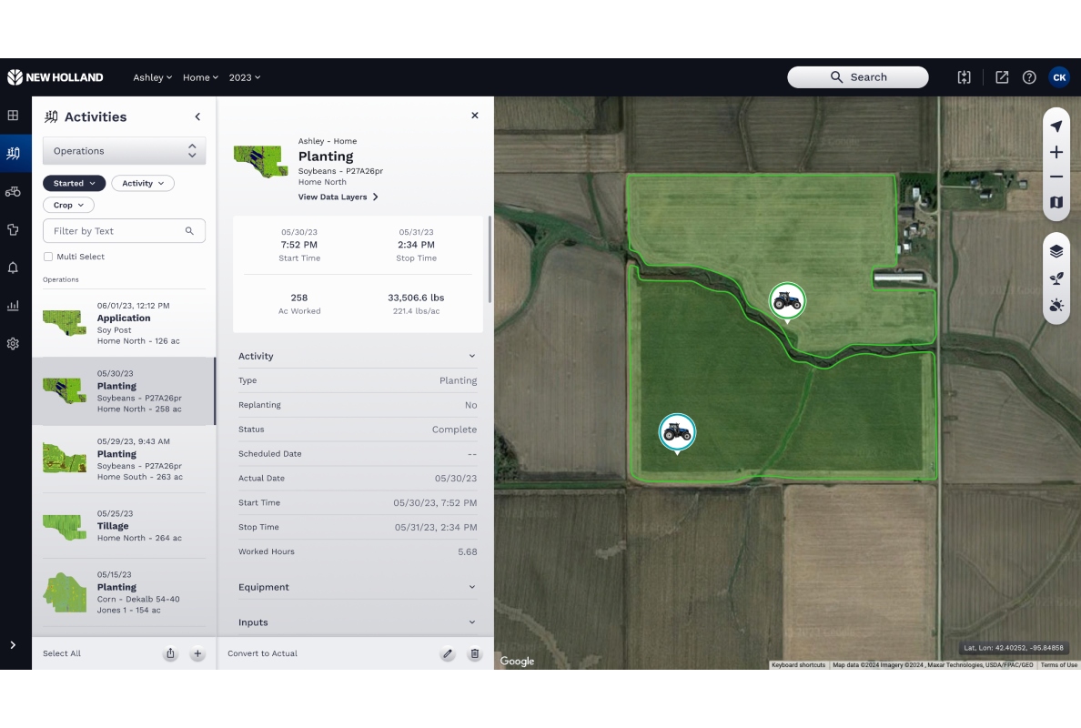Open Keyboard shortcuts on map footer
The width and height of the screenshot is (1081, 728).
(x=798, y=665)
